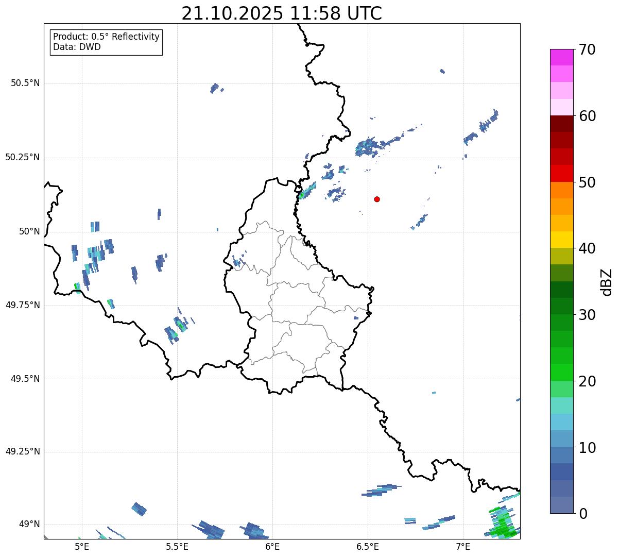
Task: Click the colorbar tick label 50
Action: click(x=587, y=182)
